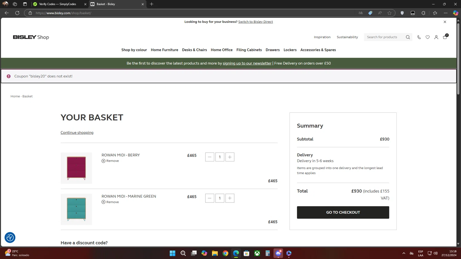Image resolution: width=461 pixels, height=259 pixels.
Task: Increase quantity of Rowan Midi Berry
Action: (x=230, y=157)
